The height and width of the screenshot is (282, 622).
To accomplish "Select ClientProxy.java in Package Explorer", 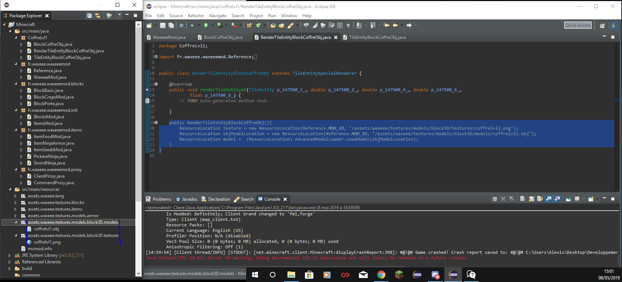I will (49, 176).
